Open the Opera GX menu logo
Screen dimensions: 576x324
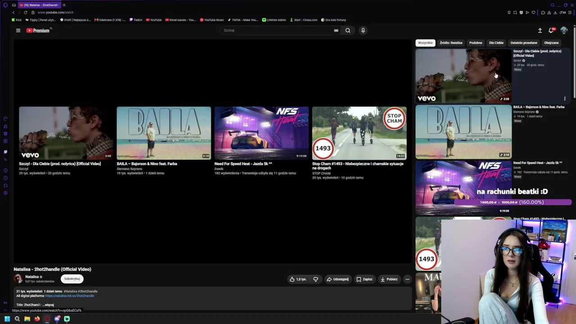(5, 5)
